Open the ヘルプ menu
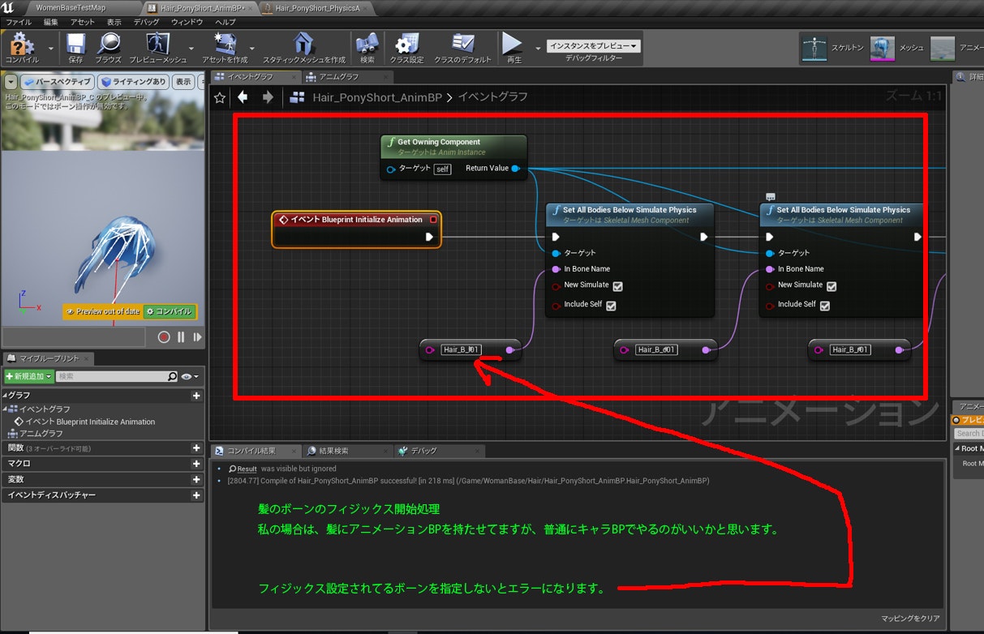Screen dimensions: 984x634 coord(226,22)
